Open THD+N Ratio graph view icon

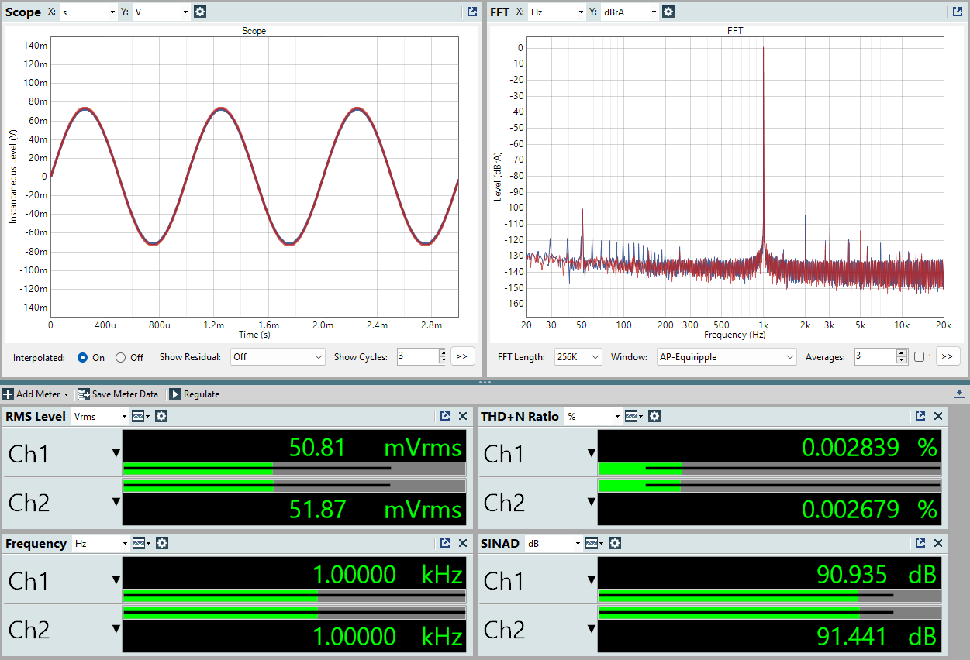633,416
